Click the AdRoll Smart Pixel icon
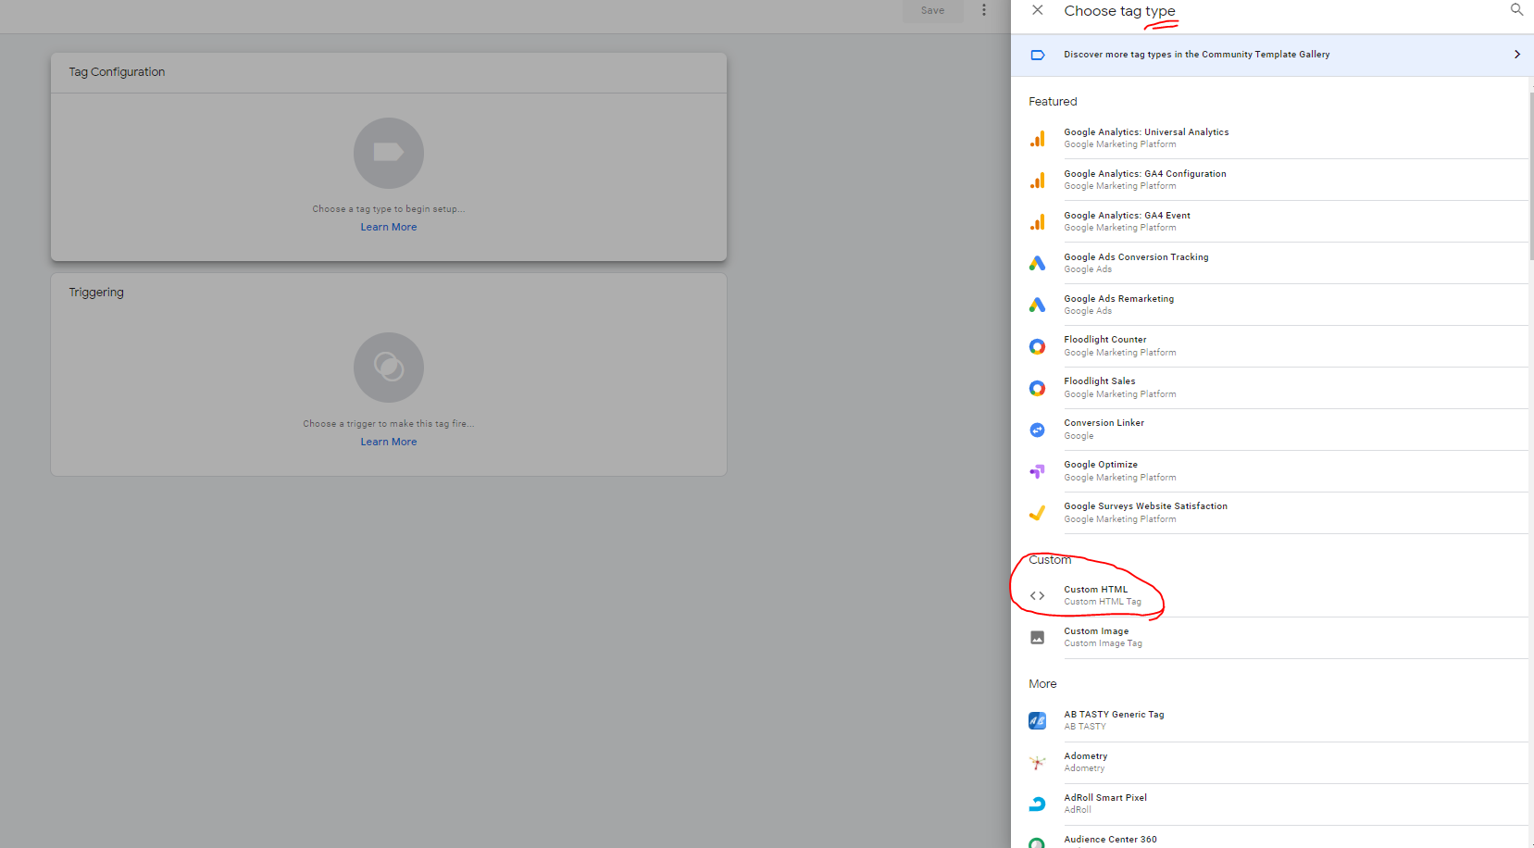 [1037, 804]
